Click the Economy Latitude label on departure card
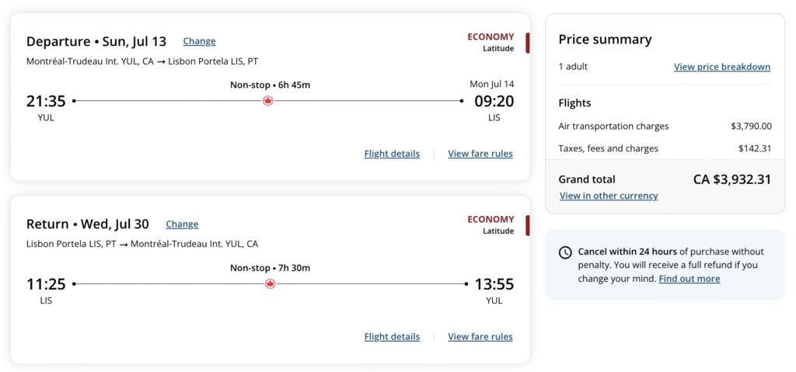The image size is (796, 372). pyautogui.click(x=491, y=42)
